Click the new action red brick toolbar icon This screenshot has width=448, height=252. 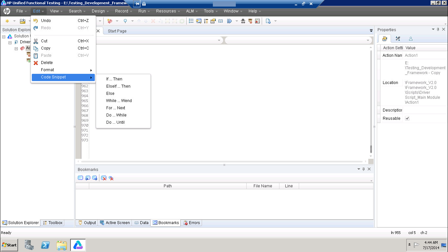click(x=110, y=21)
